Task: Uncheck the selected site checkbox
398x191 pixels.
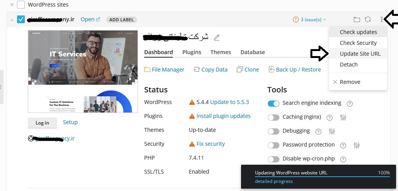Action: [21, 19]
